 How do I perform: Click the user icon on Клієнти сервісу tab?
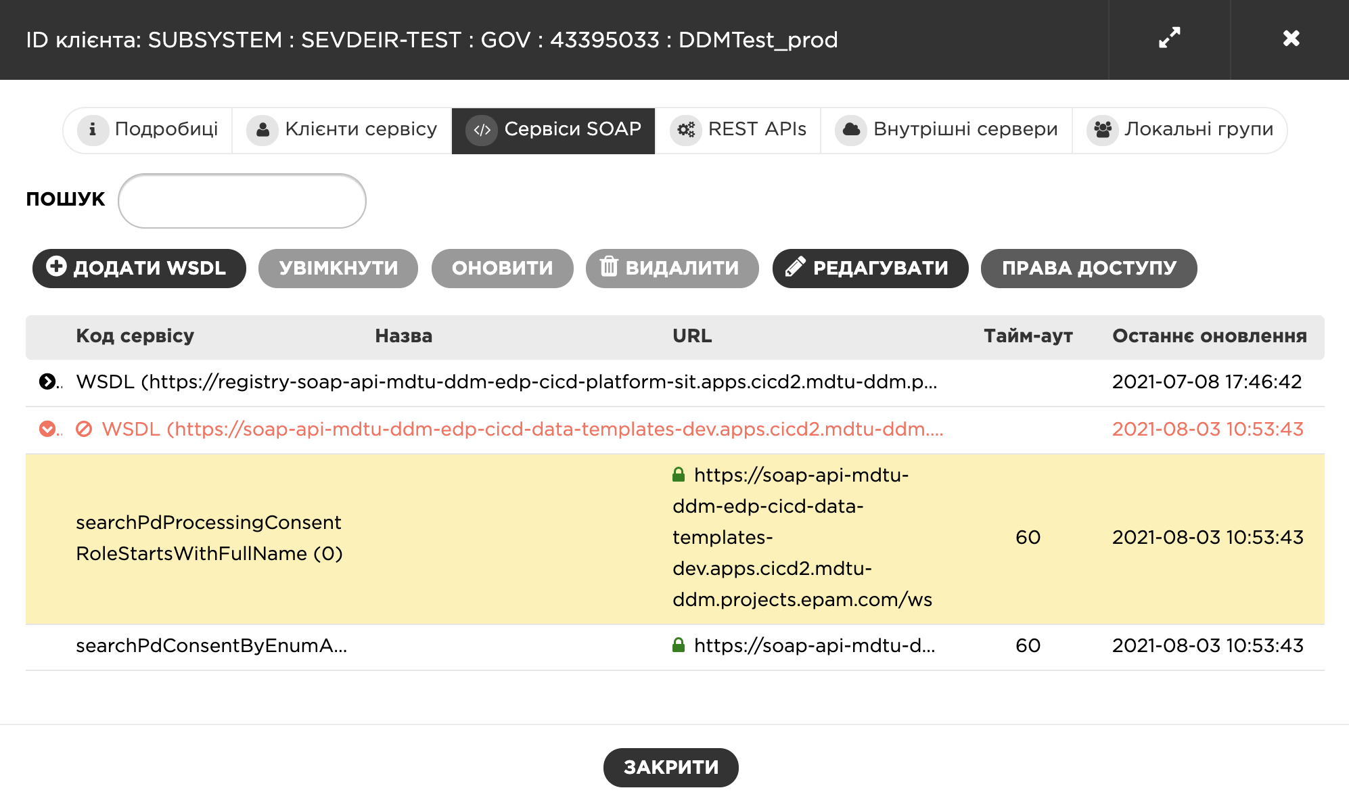(262, 129)
